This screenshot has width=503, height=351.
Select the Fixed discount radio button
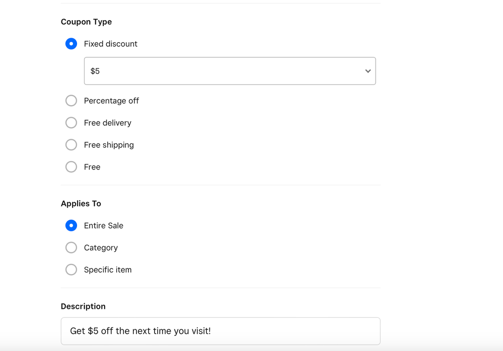click(x=71, y=44)
